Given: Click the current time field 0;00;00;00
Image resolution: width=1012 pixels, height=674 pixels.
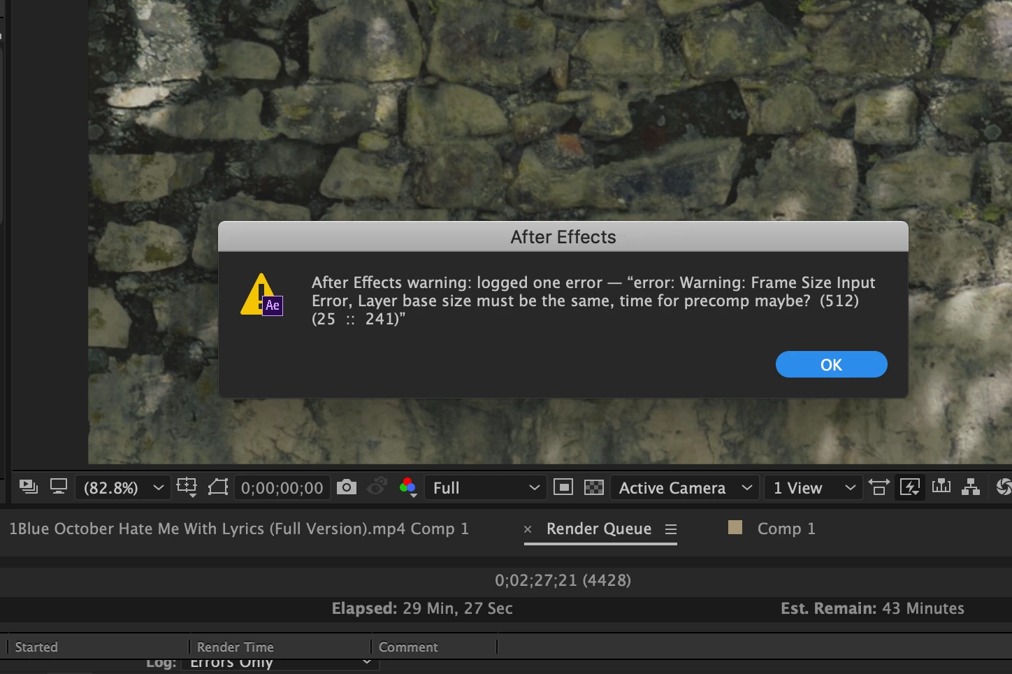Looking at the screenshot, I should point(282,487).
